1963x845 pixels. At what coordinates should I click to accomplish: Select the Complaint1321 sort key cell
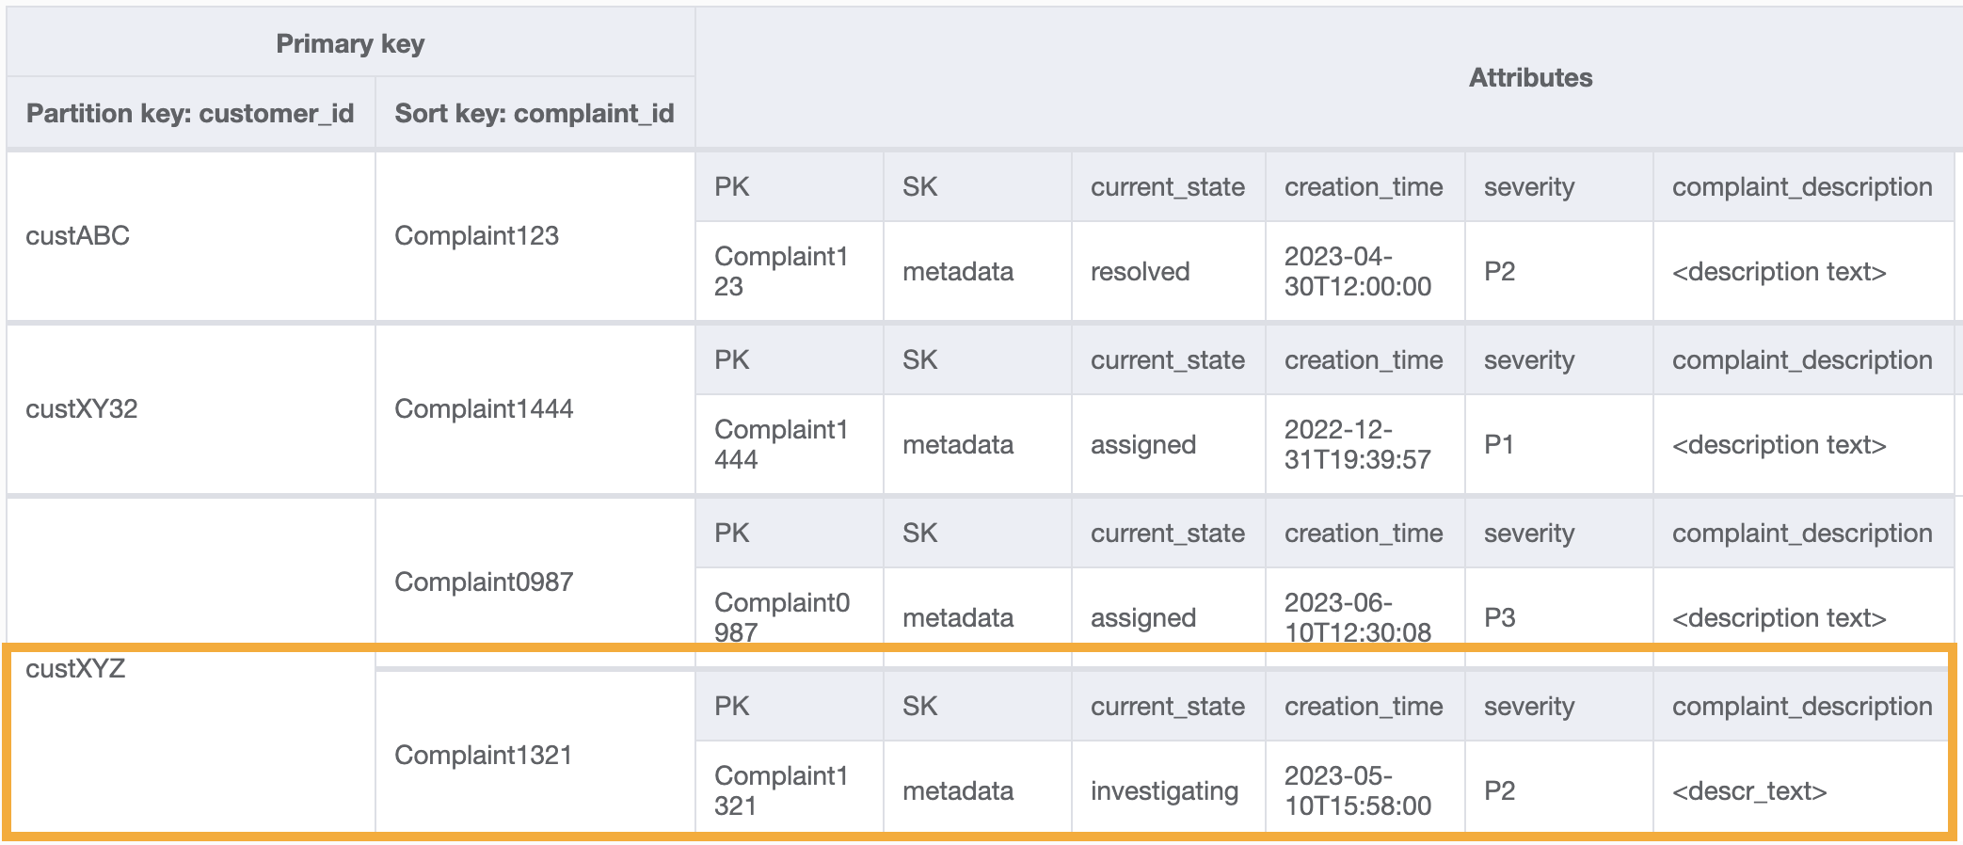click(x=484, y=756)
